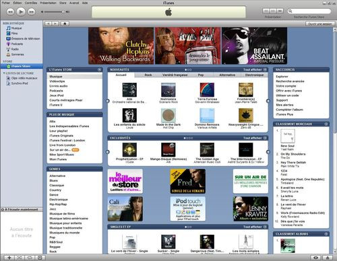Switch to list view button
Screen dimensions: 337x261
click(266, 11)
